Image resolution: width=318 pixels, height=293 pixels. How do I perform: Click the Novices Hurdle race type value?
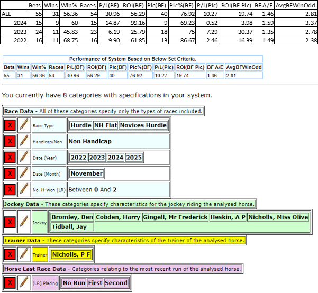[143, 125]
